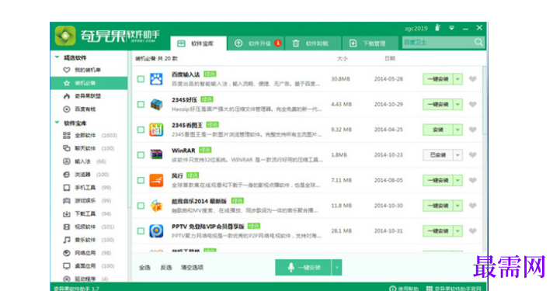Click the orange 风行 app icon

[x=156, y=180]
